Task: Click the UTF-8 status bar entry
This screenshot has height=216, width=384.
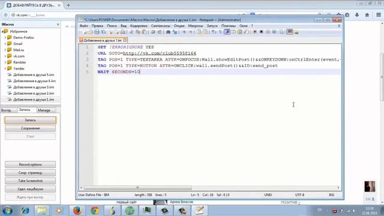Action: pos(299,195)
